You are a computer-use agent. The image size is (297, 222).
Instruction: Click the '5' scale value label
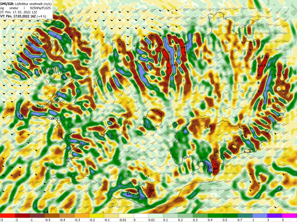point(283,220)
